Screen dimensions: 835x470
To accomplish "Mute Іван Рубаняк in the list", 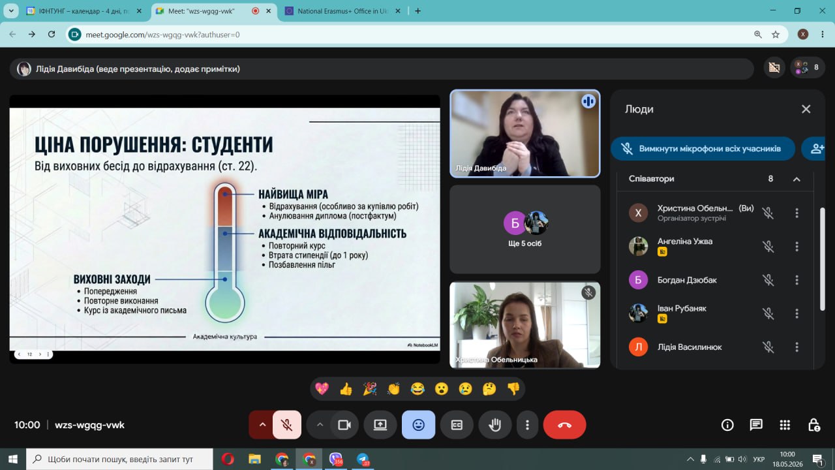I will [768, 313].
